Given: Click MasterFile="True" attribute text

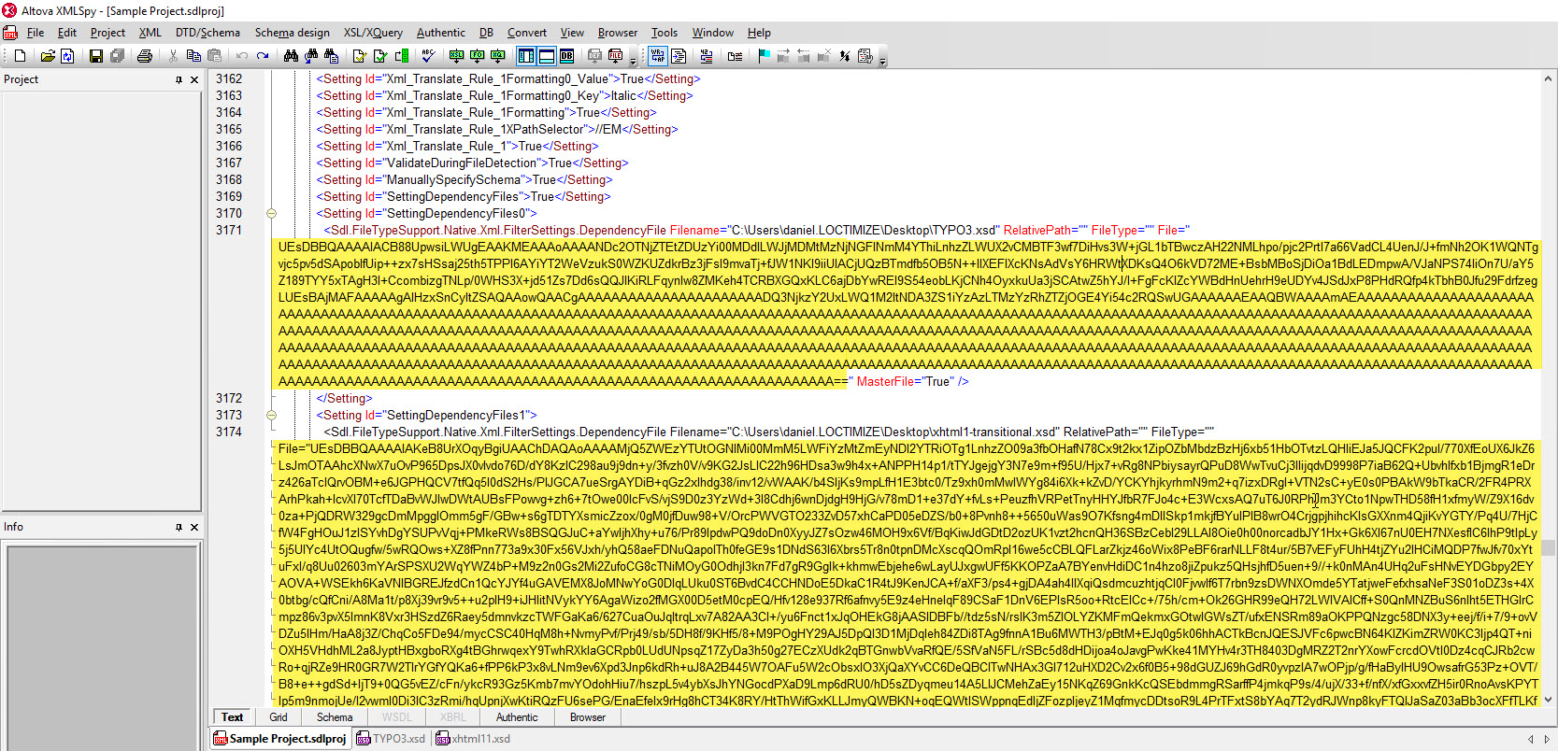Looking at the screenshot, I should (x=906, y=381).
